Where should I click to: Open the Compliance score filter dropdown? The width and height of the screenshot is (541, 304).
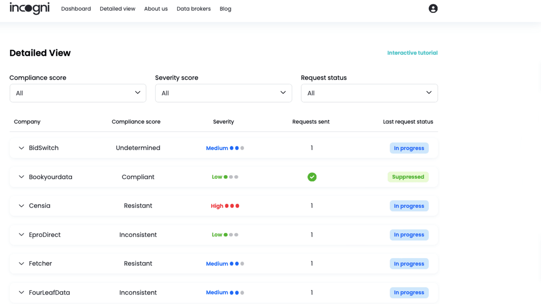(x=78, y=93)
